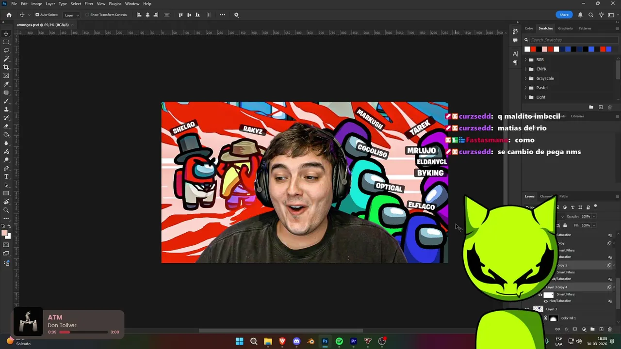Select the Clone Stamp tool
Viewport: 621px width, 349px height.
(x=6, y=110)
